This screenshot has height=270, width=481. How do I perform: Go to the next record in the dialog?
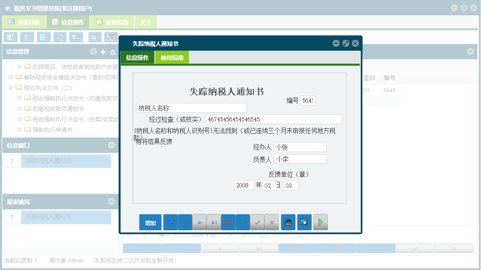point(200,222)
